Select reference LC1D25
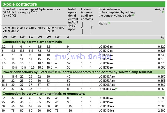The image size is (167, 113). 106,59
